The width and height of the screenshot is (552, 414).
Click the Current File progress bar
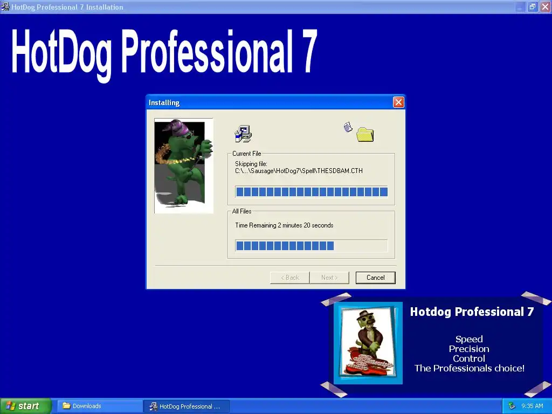click(312, 192)
